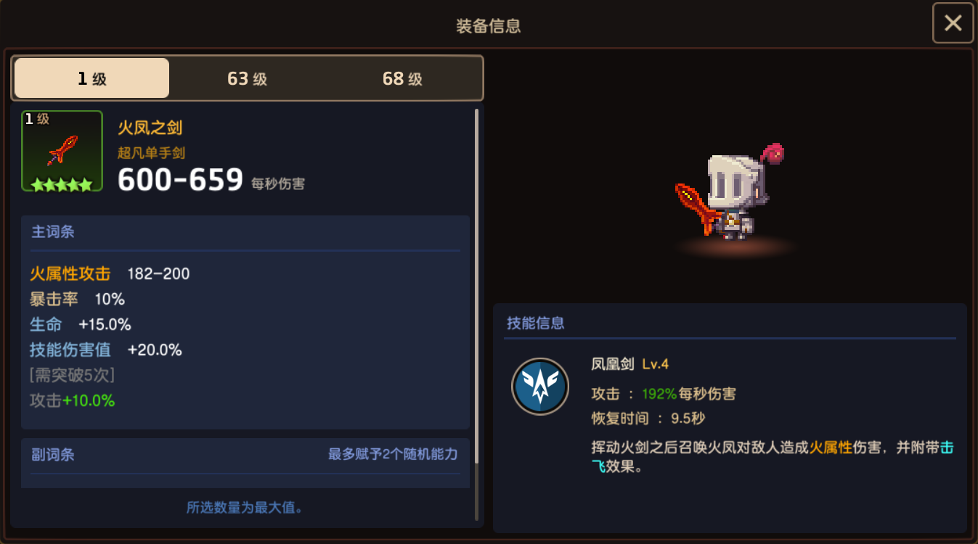Screen dimensions: 978x544
Task: Switch to the 63级 level tab
Action: (247, 78)
